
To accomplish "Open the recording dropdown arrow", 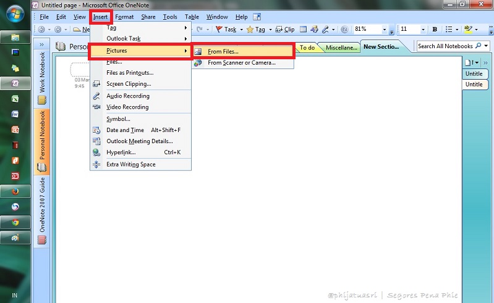I will click(x=333, y=30).
